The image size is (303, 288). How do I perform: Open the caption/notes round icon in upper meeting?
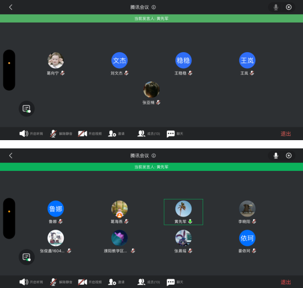click(x=27, y=109)
